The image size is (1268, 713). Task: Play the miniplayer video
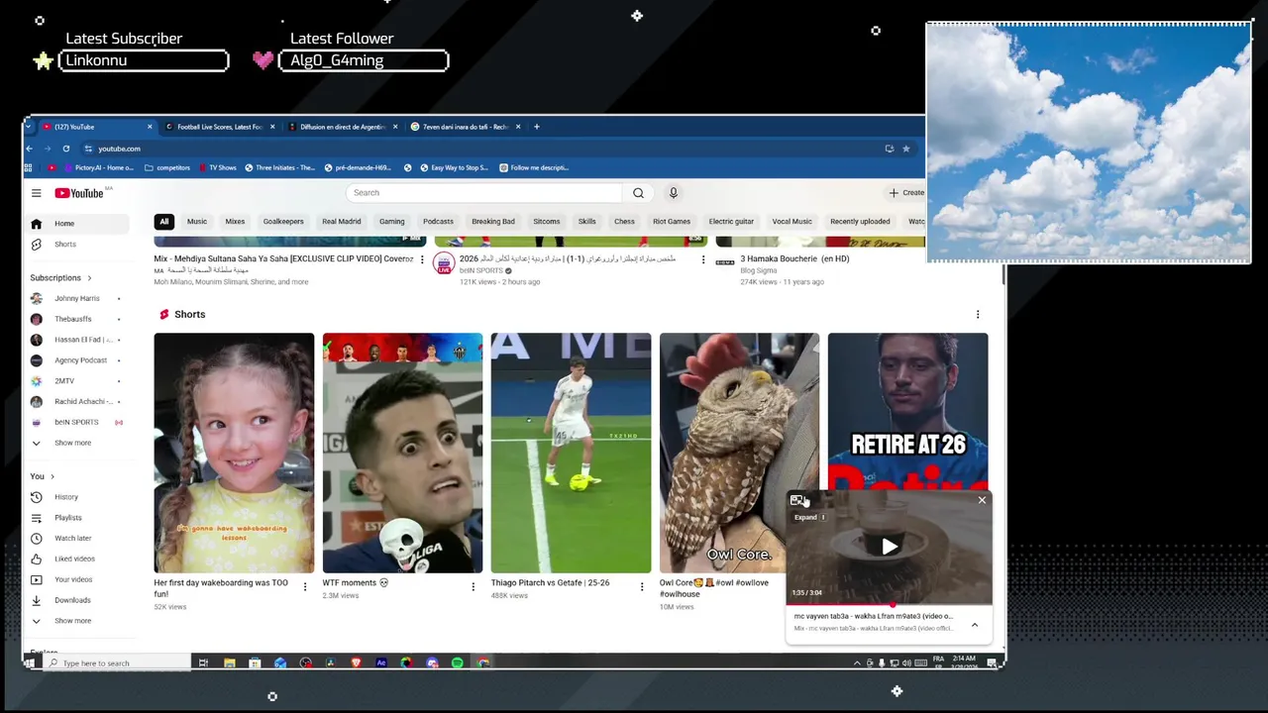pyautogui.click(x=890, y=546)
